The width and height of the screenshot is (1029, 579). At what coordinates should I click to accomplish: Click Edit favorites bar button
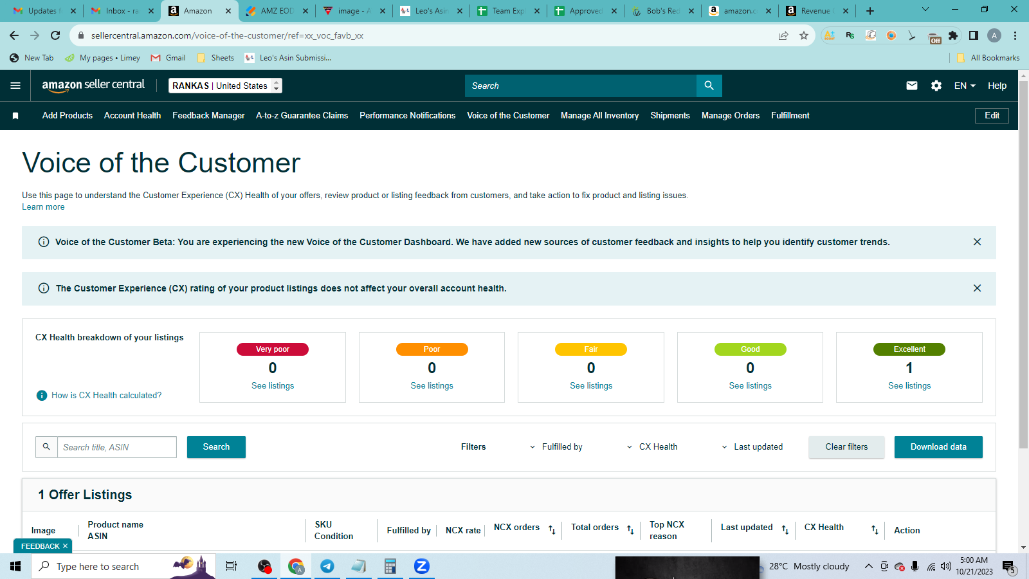992,116
